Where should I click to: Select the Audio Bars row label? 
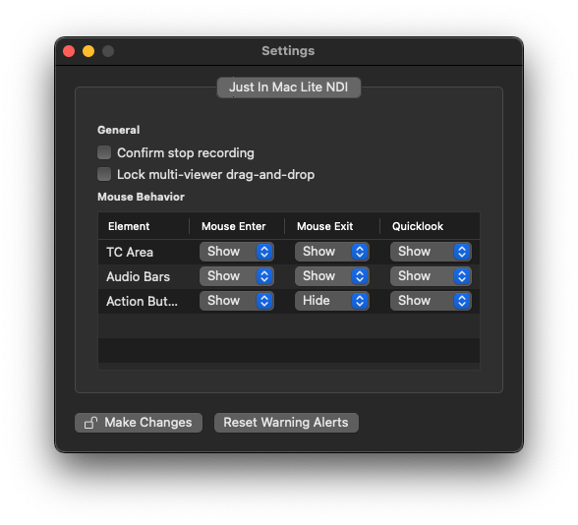click(139, 276)
